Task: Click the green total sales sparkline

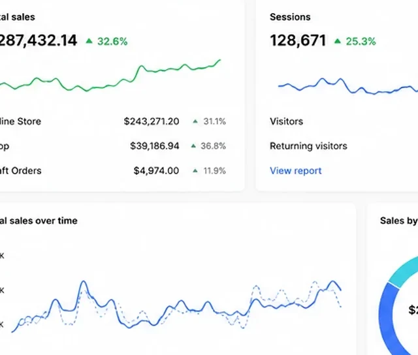Action: pyautogui.click(x=110, y=75)
